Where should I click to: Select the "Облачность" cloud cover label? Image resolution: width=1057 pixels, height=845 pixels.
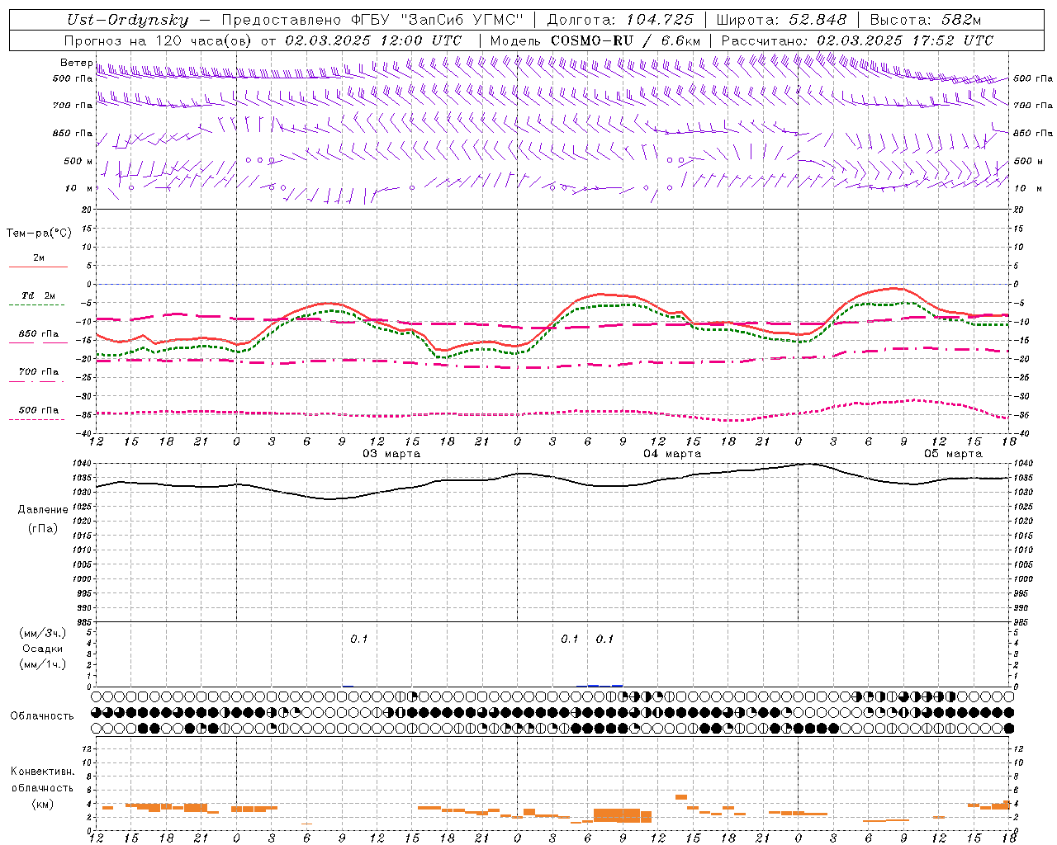point(42,716)
